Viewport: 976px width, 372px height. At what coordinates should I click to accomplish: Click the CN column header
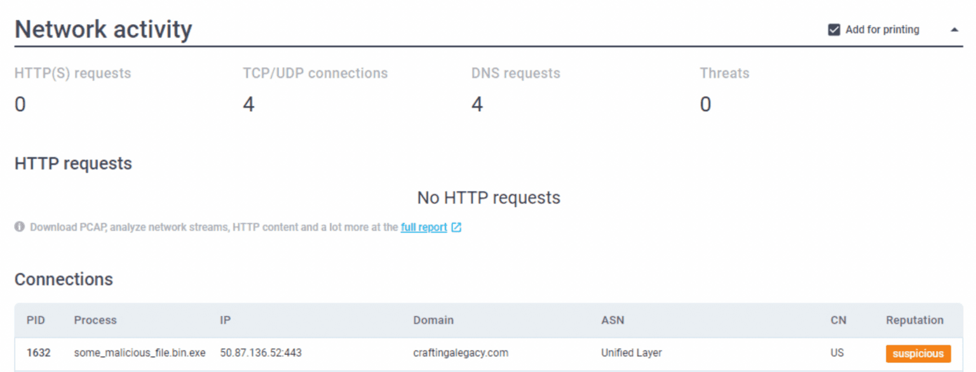pyautogui.click(x=838, y=320)
